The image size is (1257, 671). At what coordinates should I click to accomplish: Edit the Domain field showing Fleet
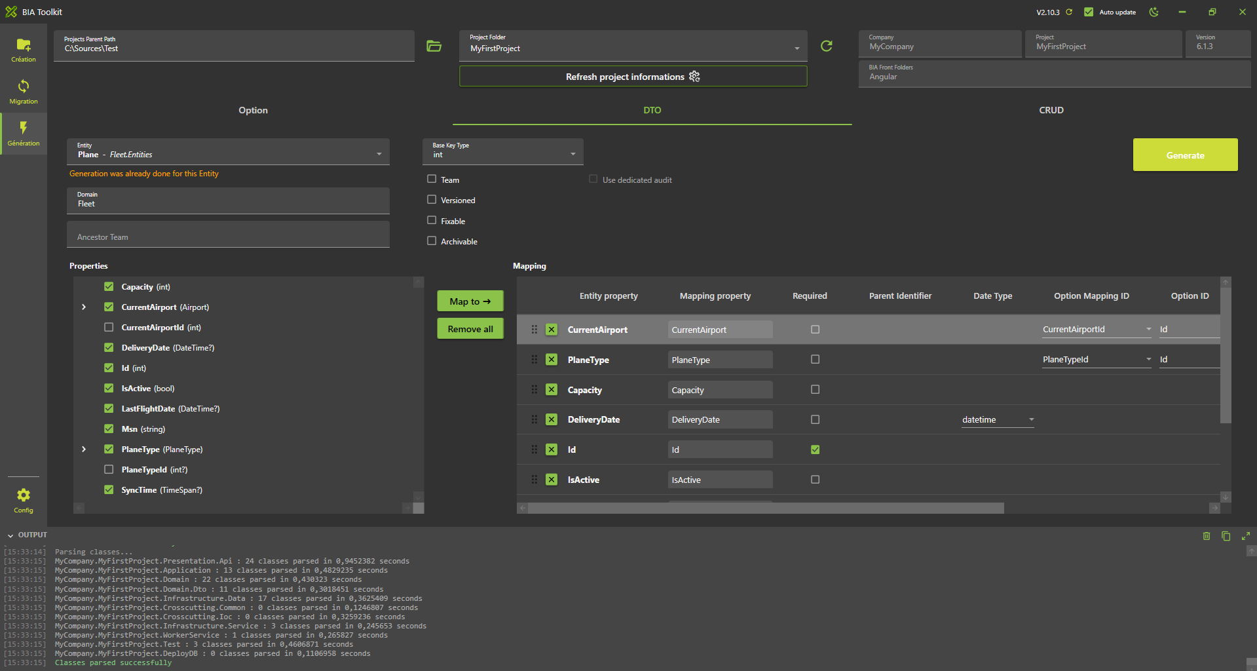tap(228, 201)
